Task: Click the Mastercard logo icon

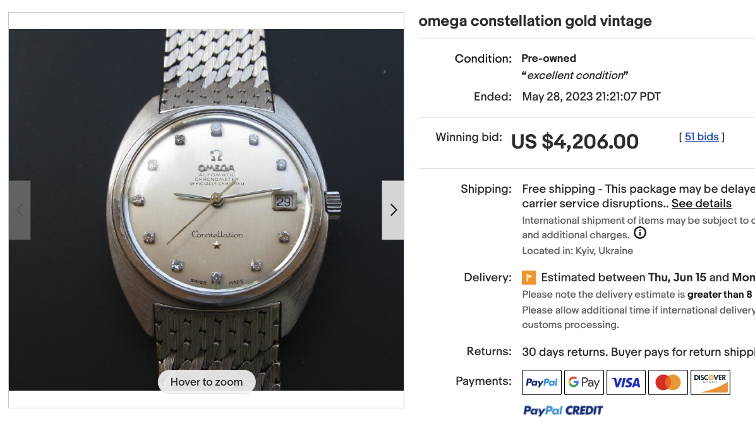Action: (x=668, y=382)
